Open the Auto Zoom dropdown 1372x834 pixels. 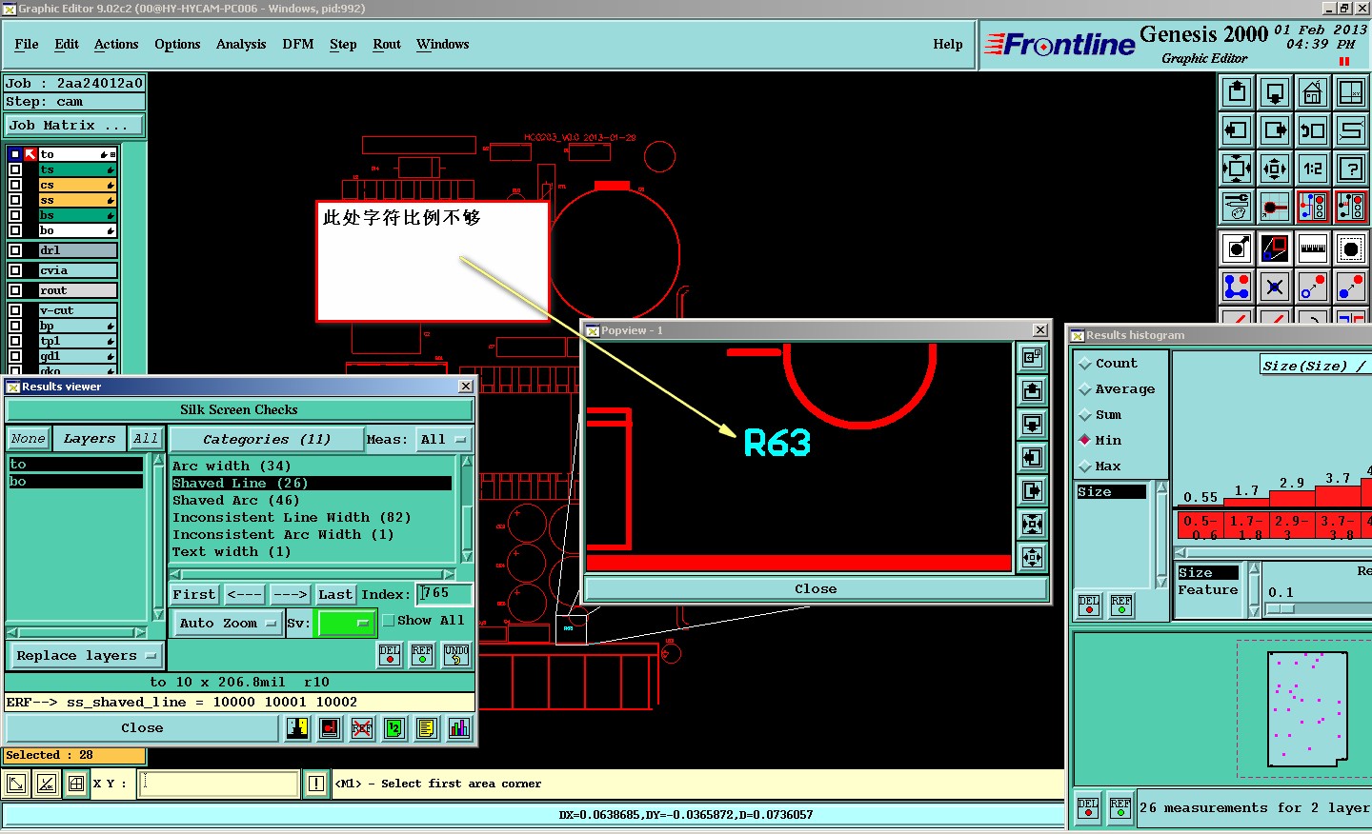click(x=227, y=624)
